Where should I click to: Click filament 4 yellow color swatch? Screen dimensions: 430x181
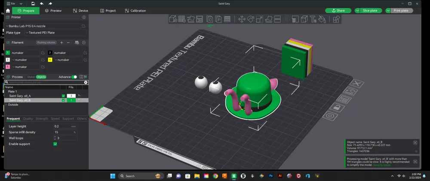50,60
